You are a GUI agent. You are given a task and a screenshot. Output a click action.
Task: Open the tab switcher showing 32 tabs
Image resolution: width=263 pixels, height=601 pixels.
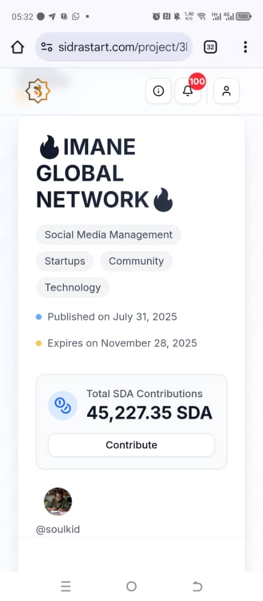coord(210,47)
